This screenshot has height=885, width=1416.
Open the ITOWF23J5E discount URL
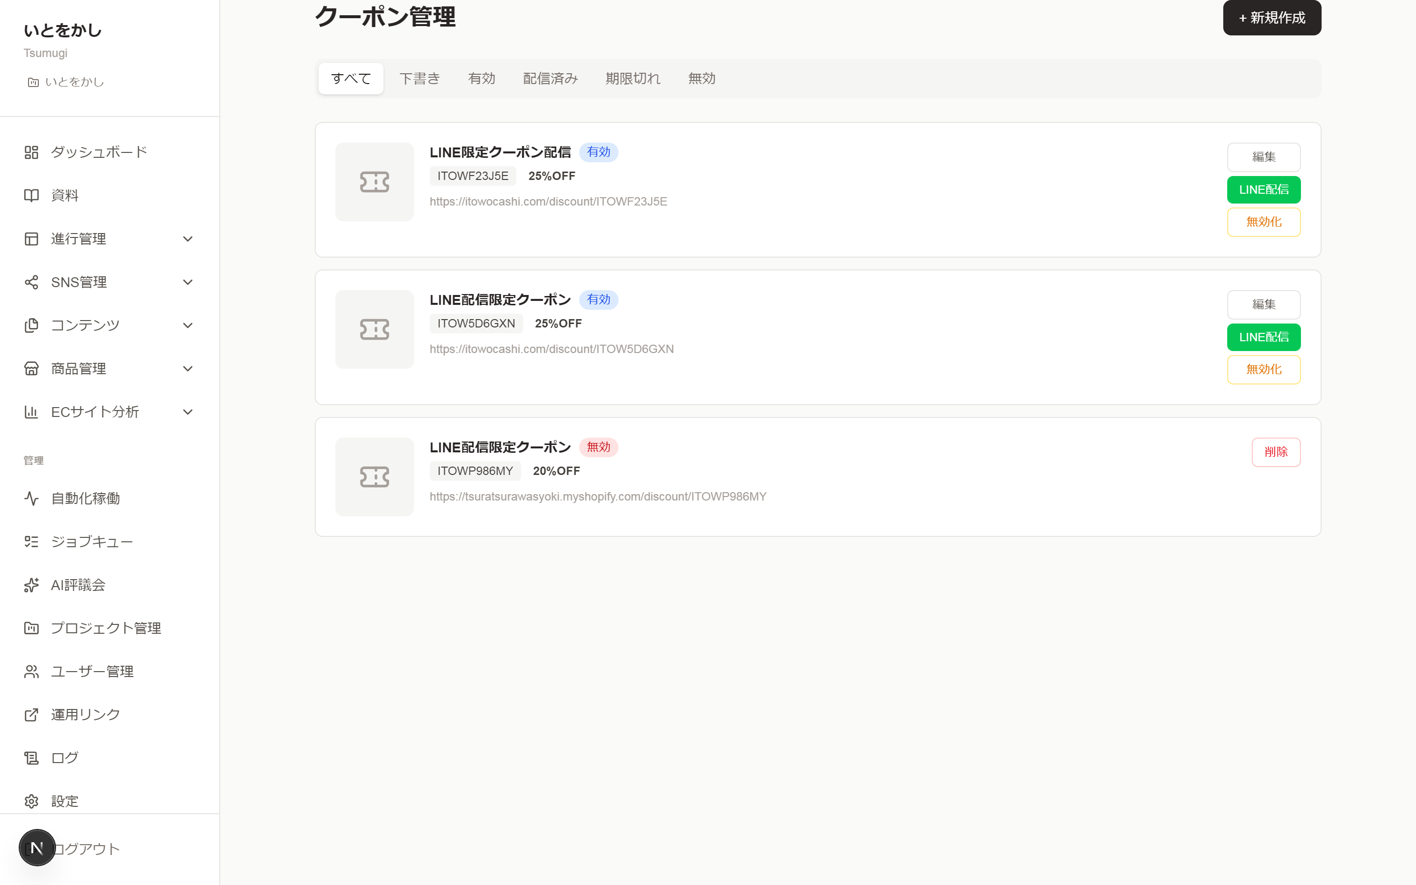548,202
